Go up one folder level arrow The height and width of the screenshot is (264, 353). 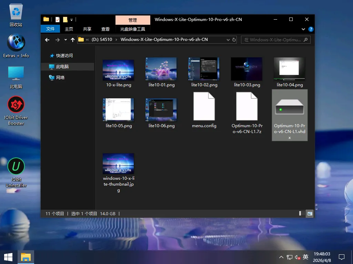[72, 40]
